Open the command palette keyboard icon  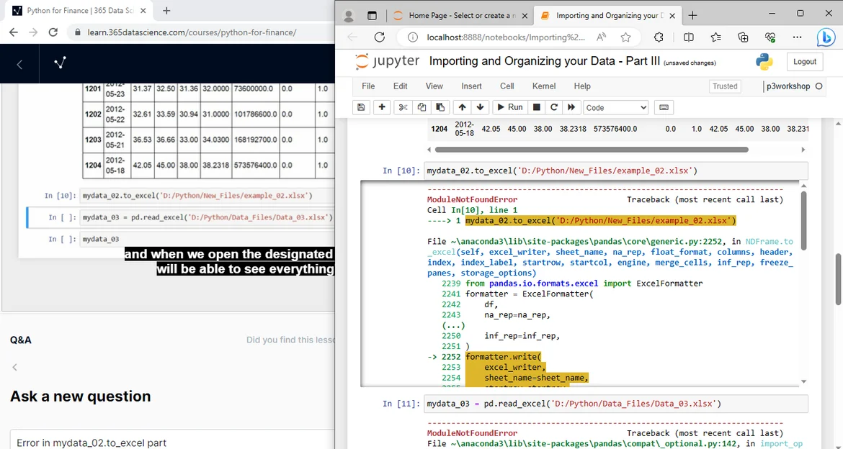(664, 107)
